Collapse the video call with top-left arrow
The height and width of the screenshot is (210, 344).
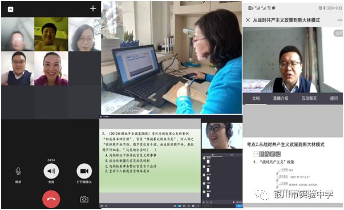pos(10,9)
